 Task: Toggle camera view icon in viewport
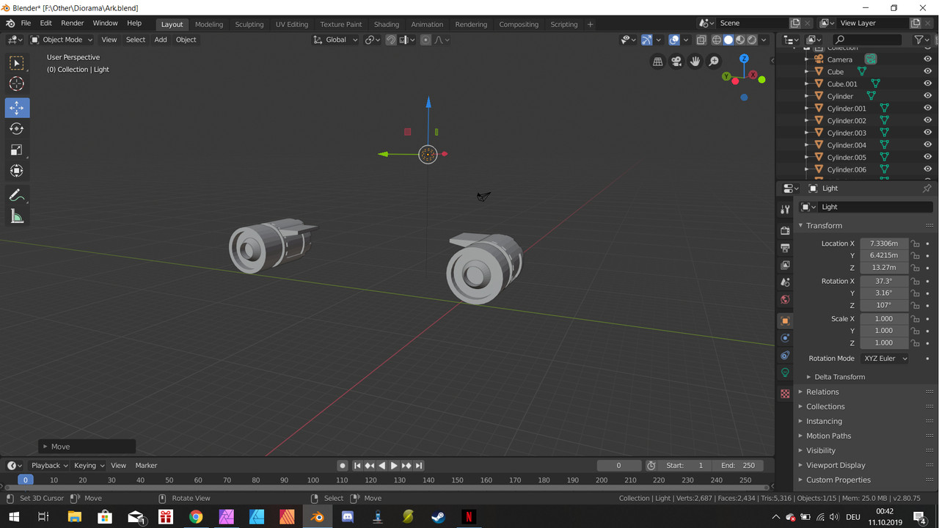676,62
